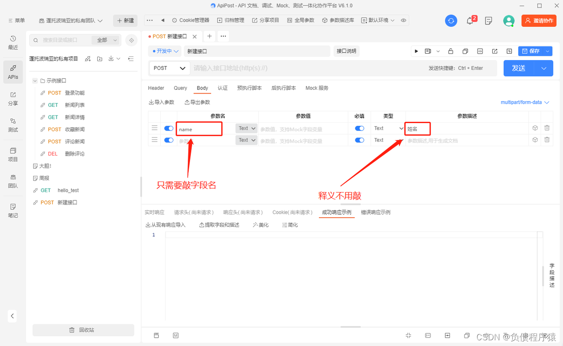Delete the name parameter row
This screenshot has width=563, height=346.
(547, 128)
